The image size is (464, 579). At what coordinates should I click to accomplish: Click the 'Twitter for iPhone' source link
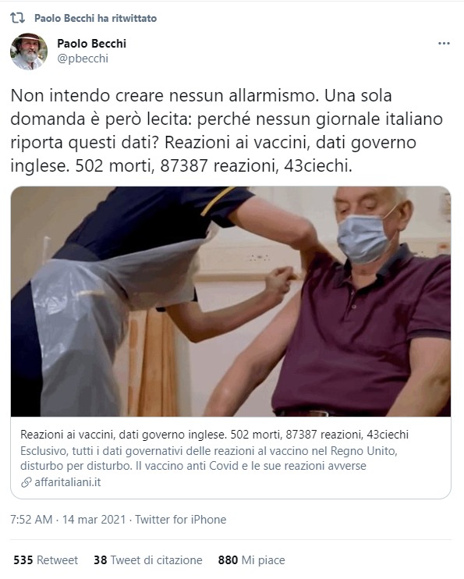point(180,520)
